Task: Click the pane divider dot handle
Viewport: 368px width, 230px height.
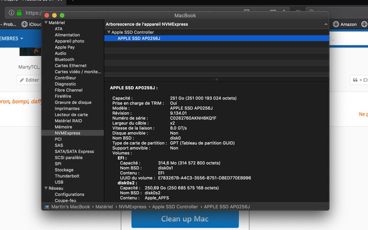Action: coord(217,79)
